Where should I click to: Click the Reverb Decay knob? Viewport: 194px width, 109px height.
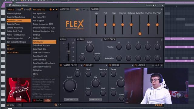[x=113, y=74]
